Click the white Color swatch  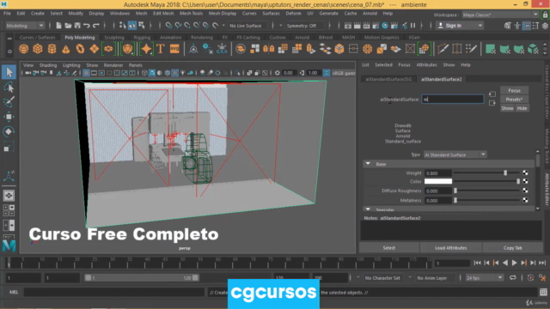click(x=438, y=181)
